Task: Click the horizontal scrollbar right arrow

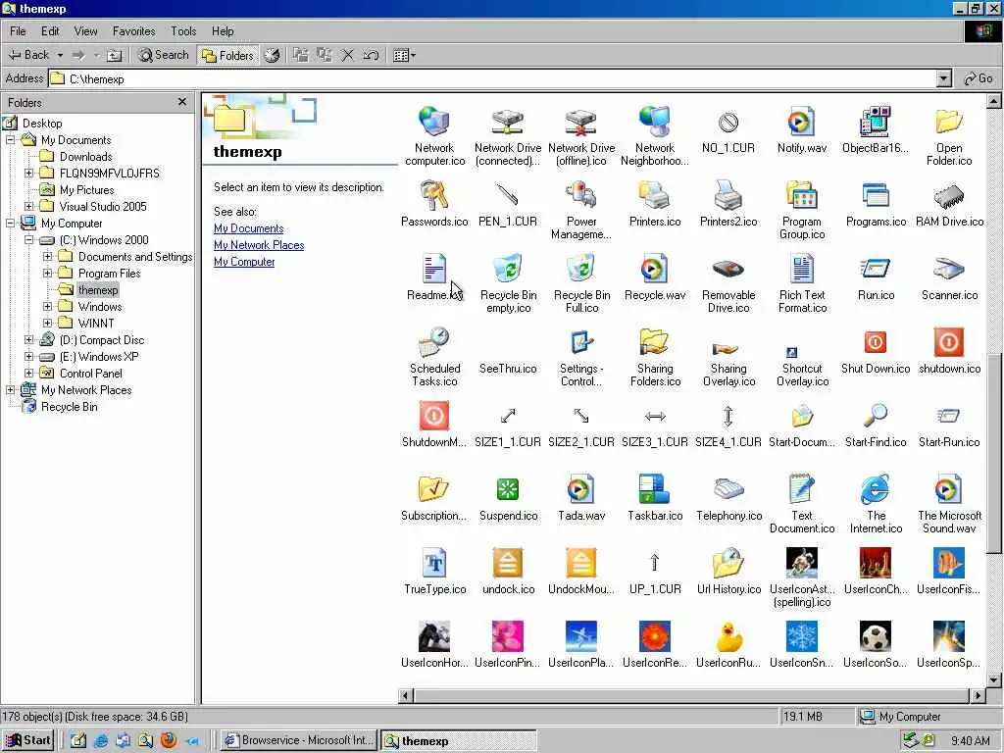Action: pos(978,695)
